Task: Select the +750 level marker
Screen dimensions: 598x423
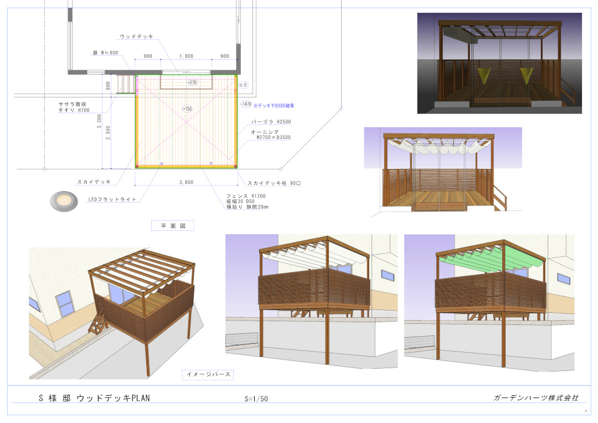Action: [x=187, y=109]
